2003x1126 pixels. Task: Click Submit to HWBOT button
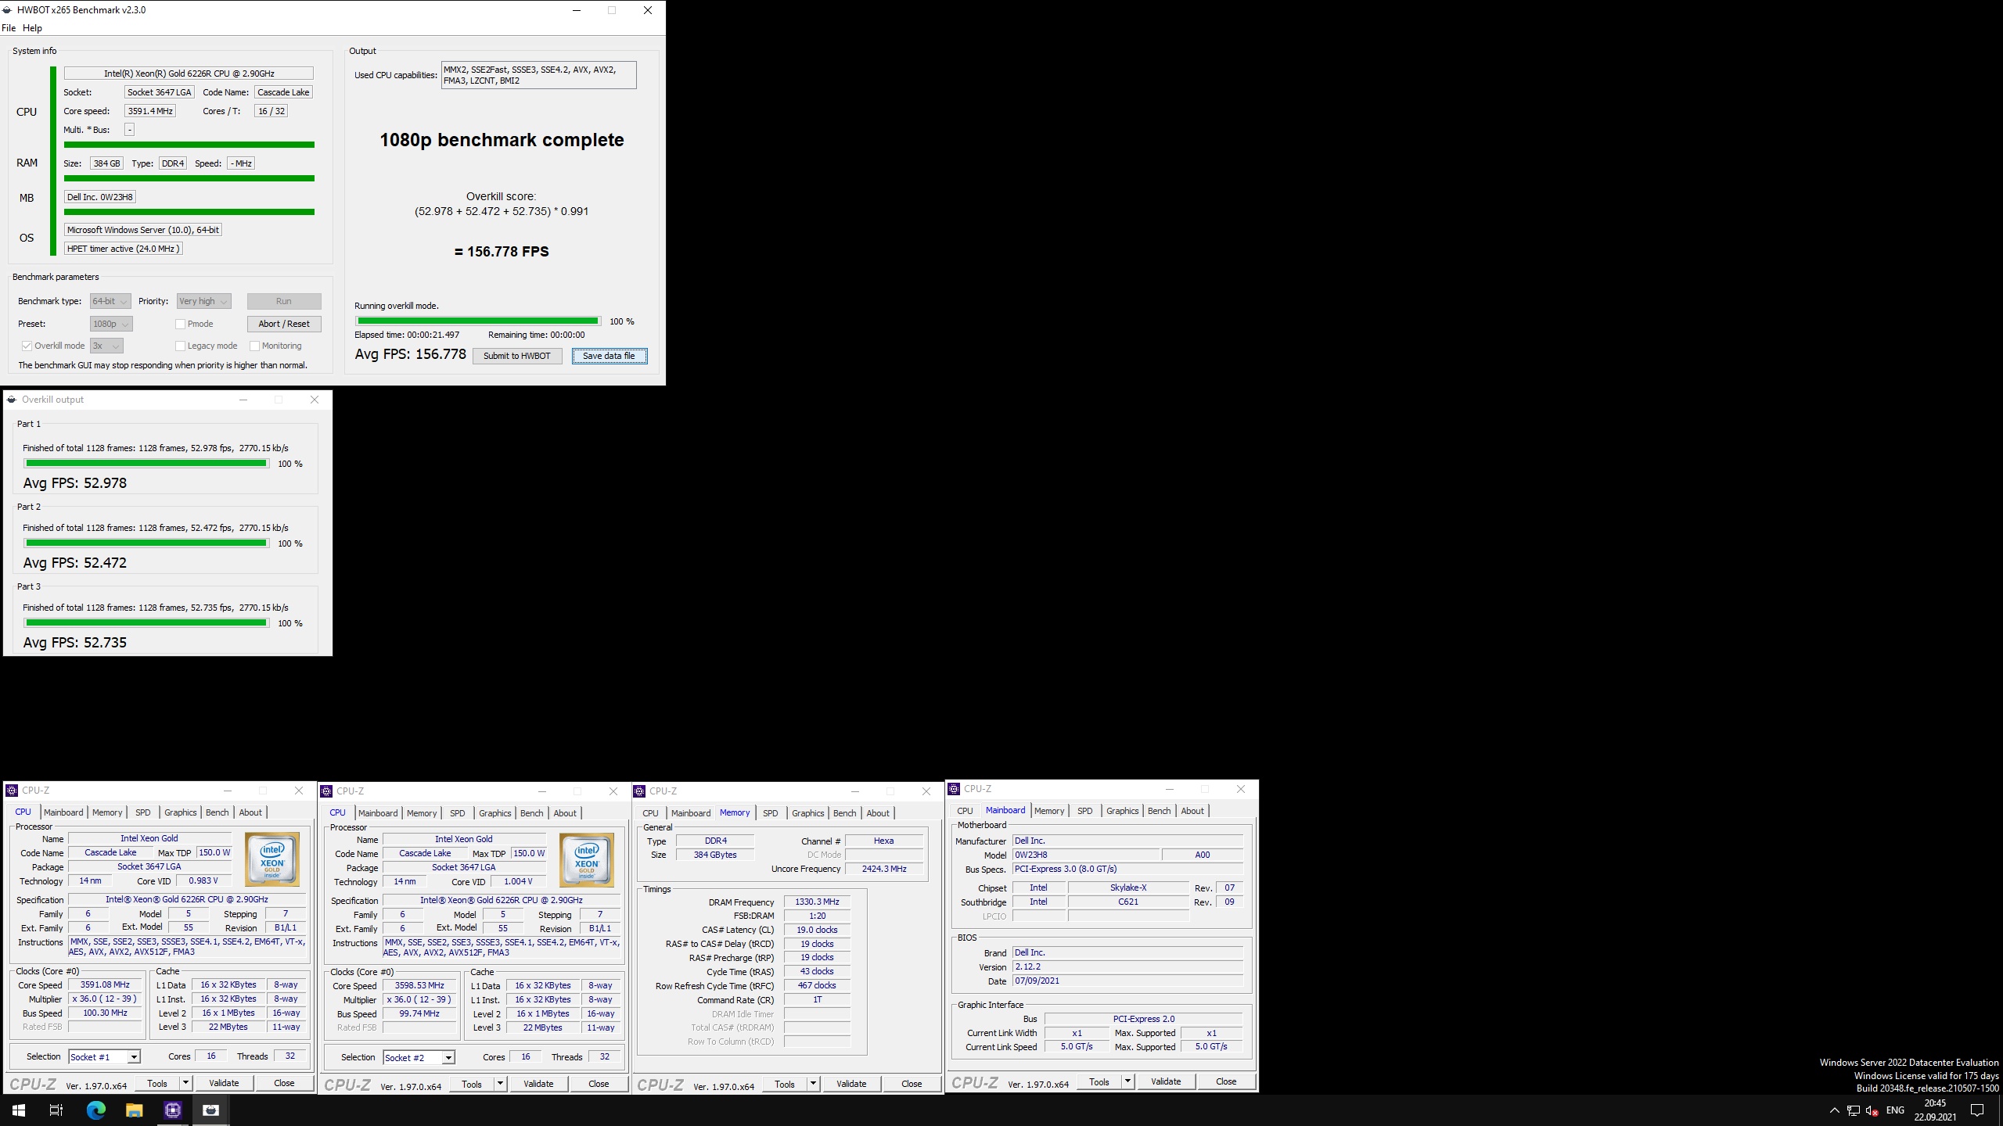point(517,356)
